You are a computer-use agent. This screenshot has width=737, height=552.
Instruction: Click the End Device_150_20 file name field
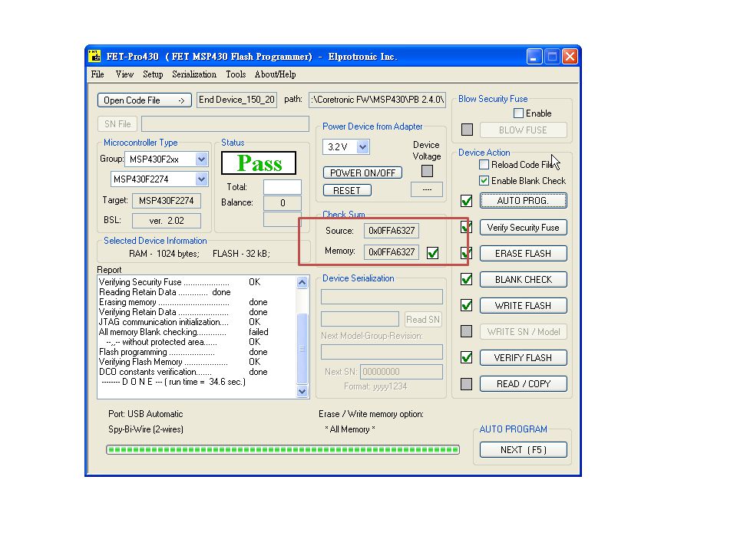click(x=236, y=100)
